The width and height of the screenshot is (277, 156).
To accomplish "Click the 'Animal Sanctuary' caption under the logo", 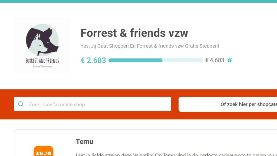I will pyautogui.click(x=42, y=67).
